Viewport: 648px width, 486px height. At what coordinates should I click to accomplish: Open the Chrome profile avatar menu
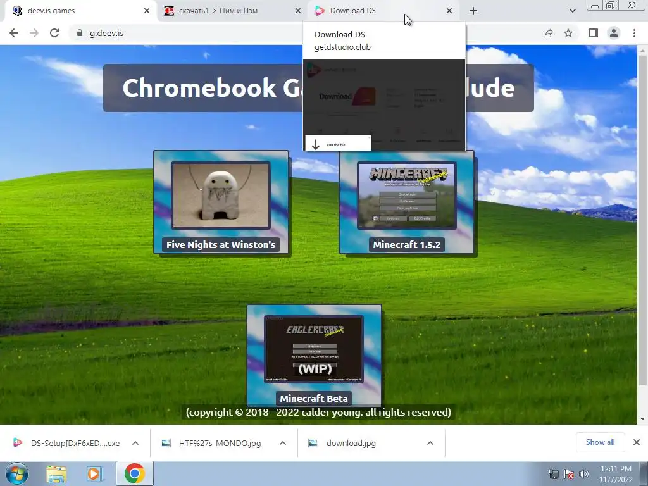pos(614,33)
